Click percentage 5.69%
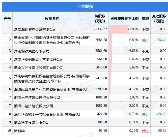Image resolution: width=168 pixels, height=137 pixels. [x=134, y=67]
